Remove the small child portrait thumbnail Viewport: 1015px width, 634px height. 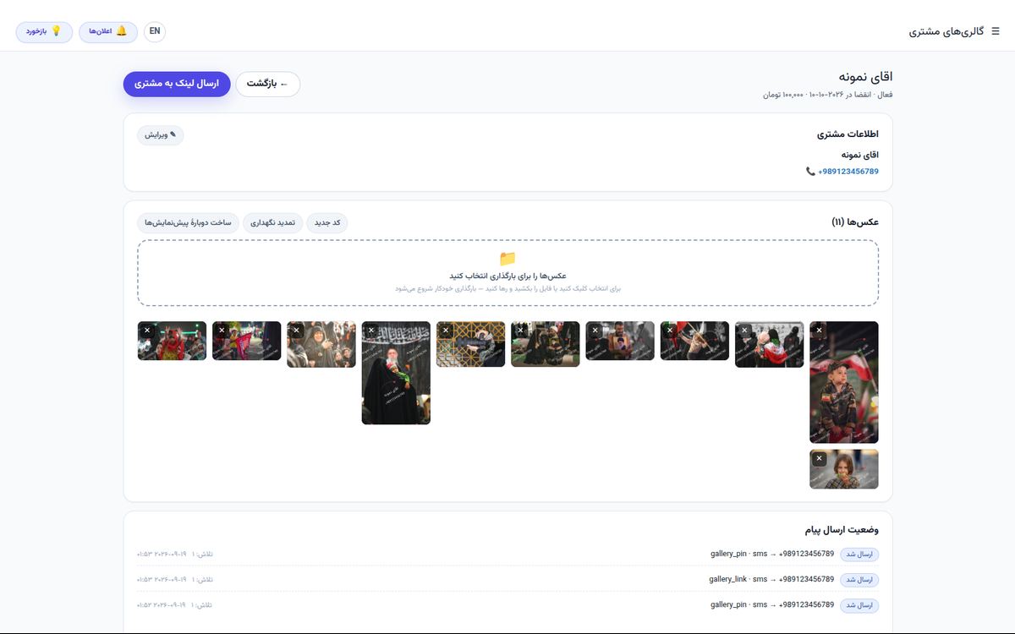coord(820,458)
